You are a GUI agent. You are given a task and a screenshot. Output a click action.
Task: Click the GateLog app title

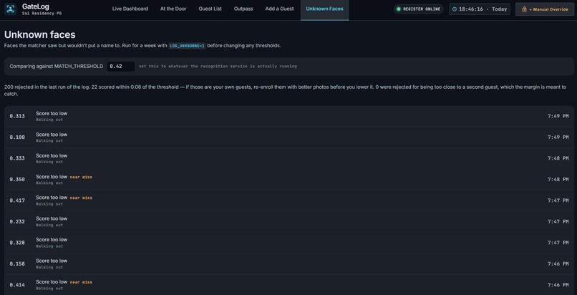point(35,6)
